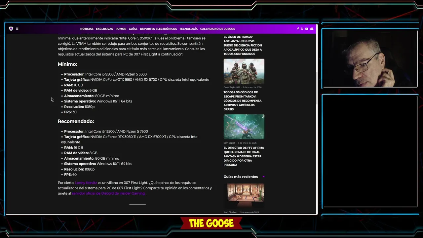Open the Facebook icon in header
423x238 pixels.
point(298,29)
